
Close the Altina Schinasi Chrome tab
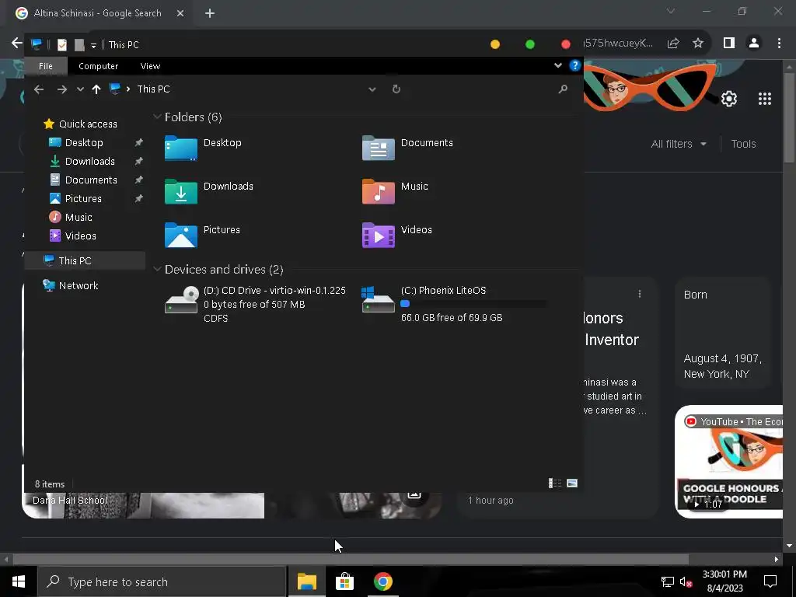coord(180,13)
